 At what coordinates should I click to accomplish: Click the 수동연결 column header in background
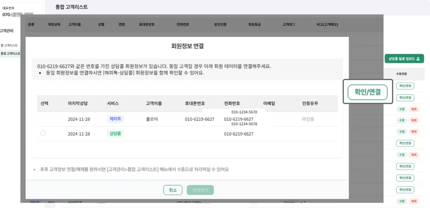[401, 74]
